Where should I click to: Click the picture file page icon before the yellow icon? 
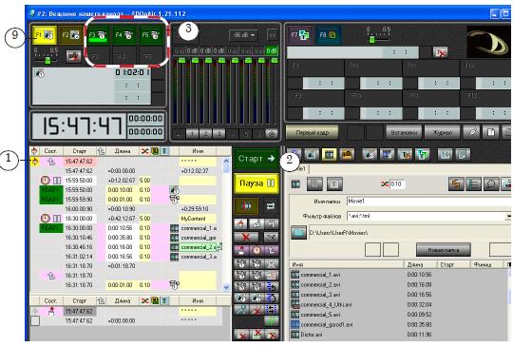pos(312,155)
